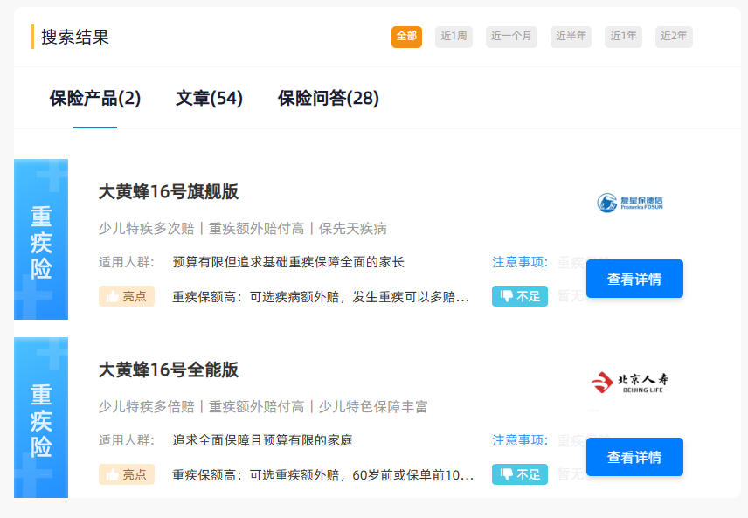Click 查看详情 for 大黄蜂16号旗舰版
The height and width of the screenshot is (518, 748).
coord(634,280)
